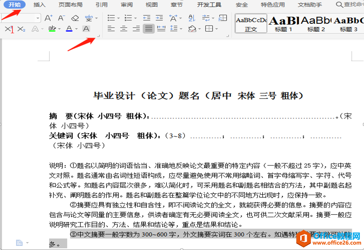The width and height of the screenshot is (364, 250).
Task: Apply the 标题 1 style
Action: coord(283,23)
